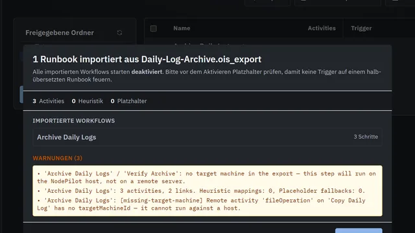The image size is (415, 233).
Task: Click the first partially visible top toolbar button
Action: click(267, 3)
